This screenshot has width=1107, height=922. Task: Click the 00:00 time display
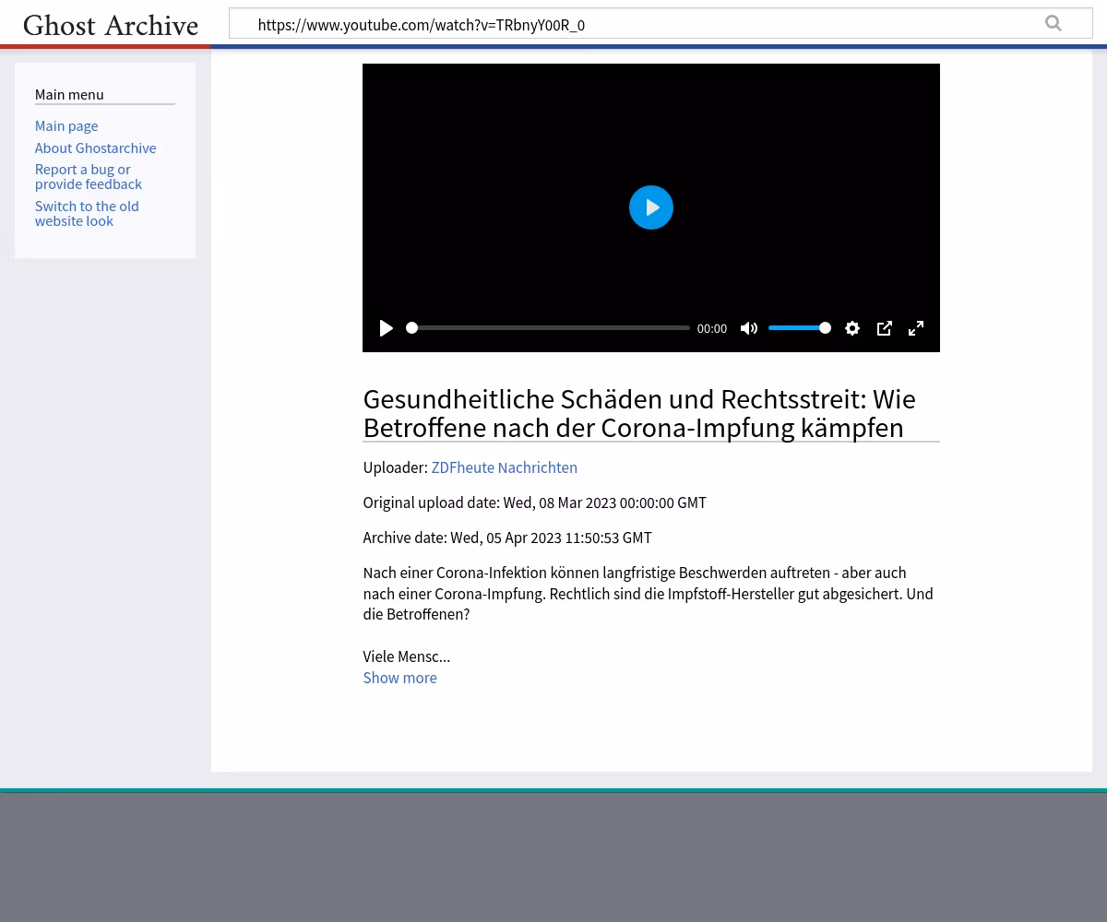point(712,328)
